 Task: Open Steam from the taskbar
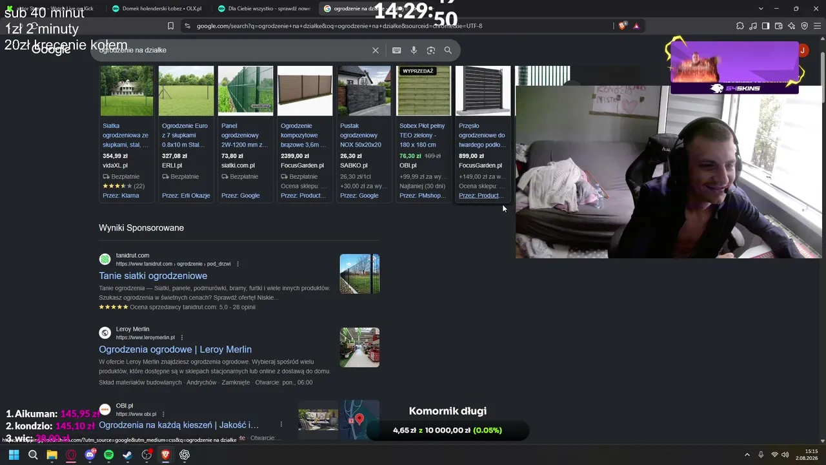(128, 455)
